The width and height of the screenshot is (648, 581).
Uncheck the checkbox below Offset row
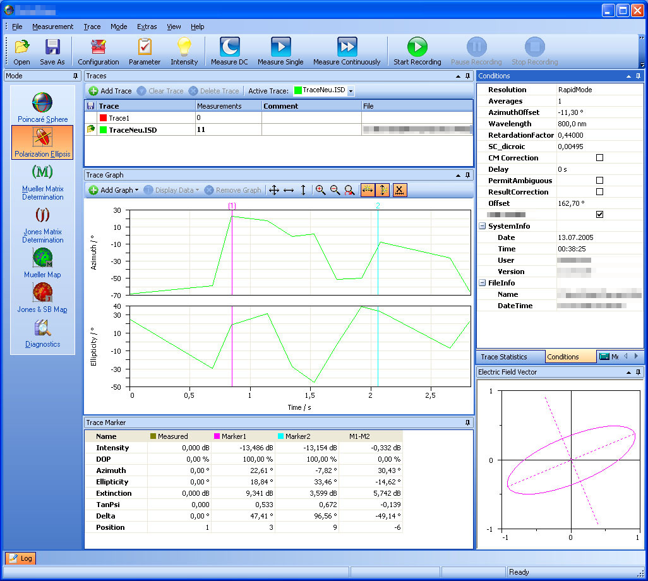[599, 215]
